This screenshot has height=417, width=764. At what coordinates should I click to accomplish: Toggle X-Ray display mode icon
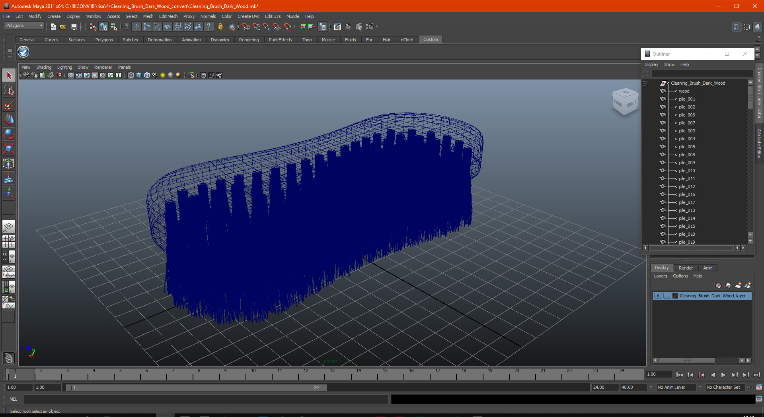tap(203, 75)
